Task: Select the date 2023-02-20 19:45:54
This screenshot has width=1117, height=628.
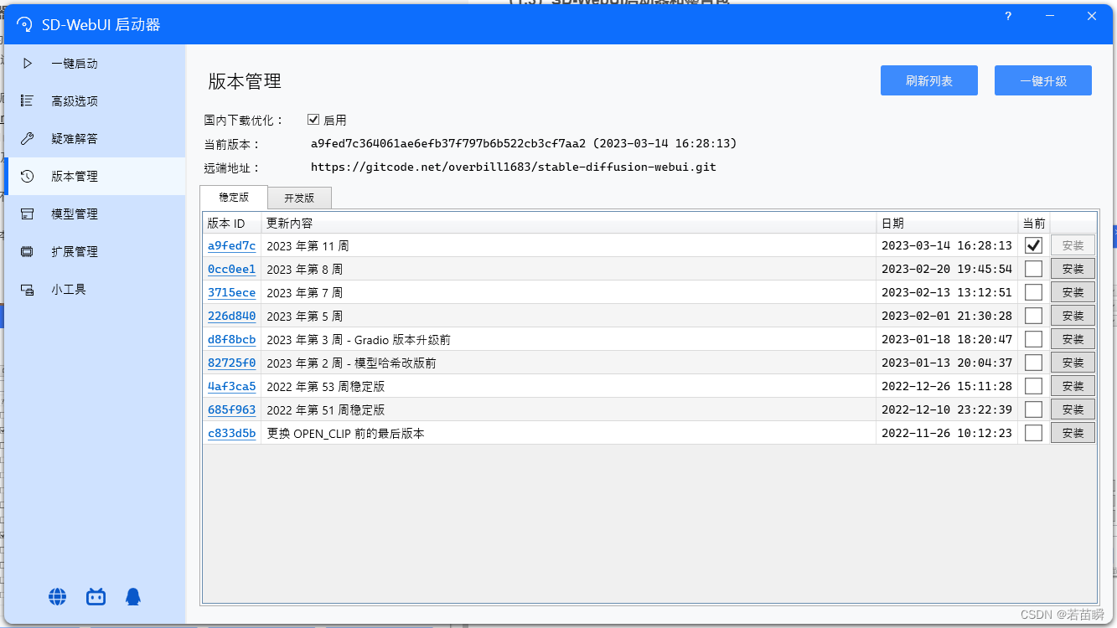Action: tap(947, 269)
